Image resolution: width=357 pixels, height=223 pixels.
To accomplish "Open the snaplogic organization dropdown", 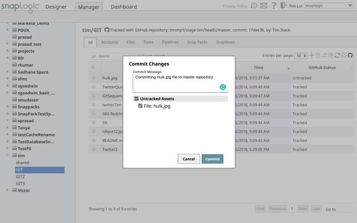I will [x=328, y=6].
